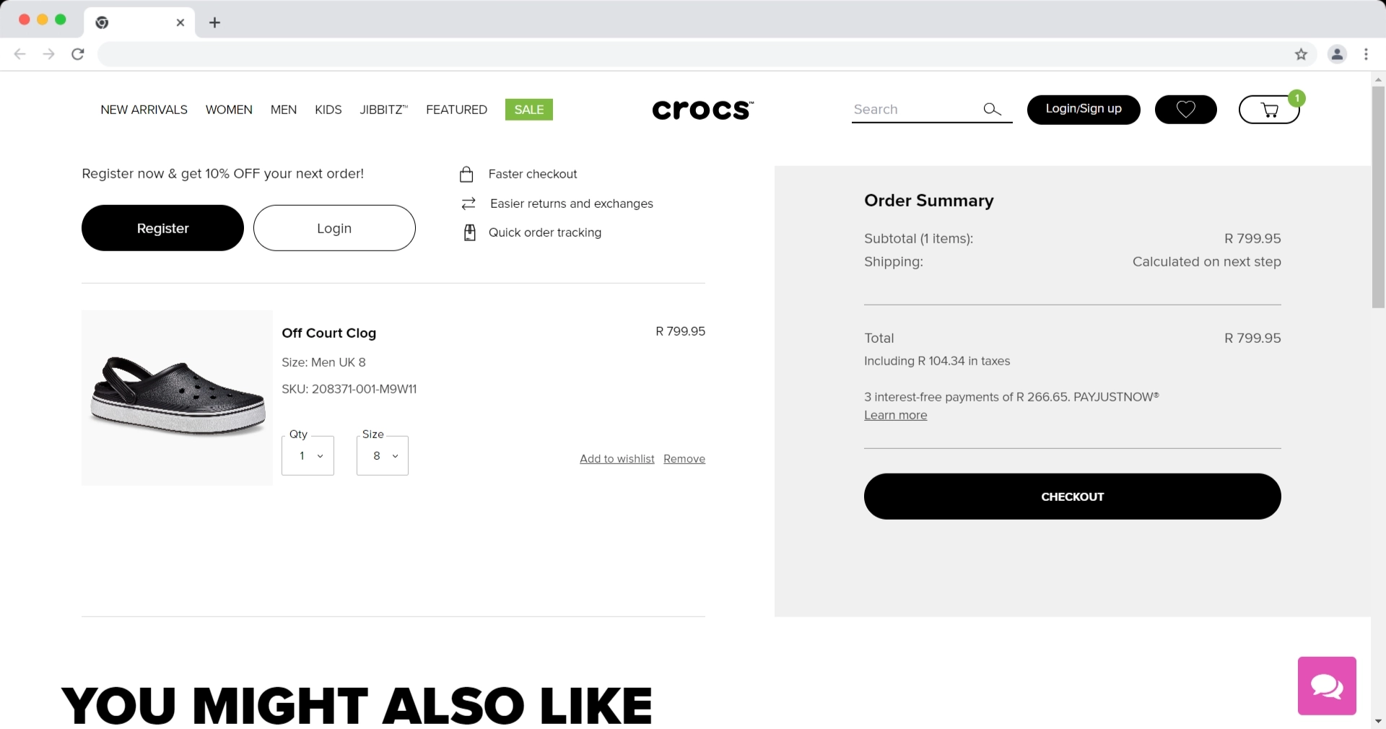This screenshot has height=729, width=1386.
Task: Open the shopping cart icon
Action: (x=1268, y=110)
